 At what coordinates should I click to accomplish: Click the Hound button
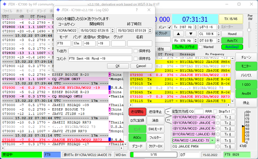[232, 34]
